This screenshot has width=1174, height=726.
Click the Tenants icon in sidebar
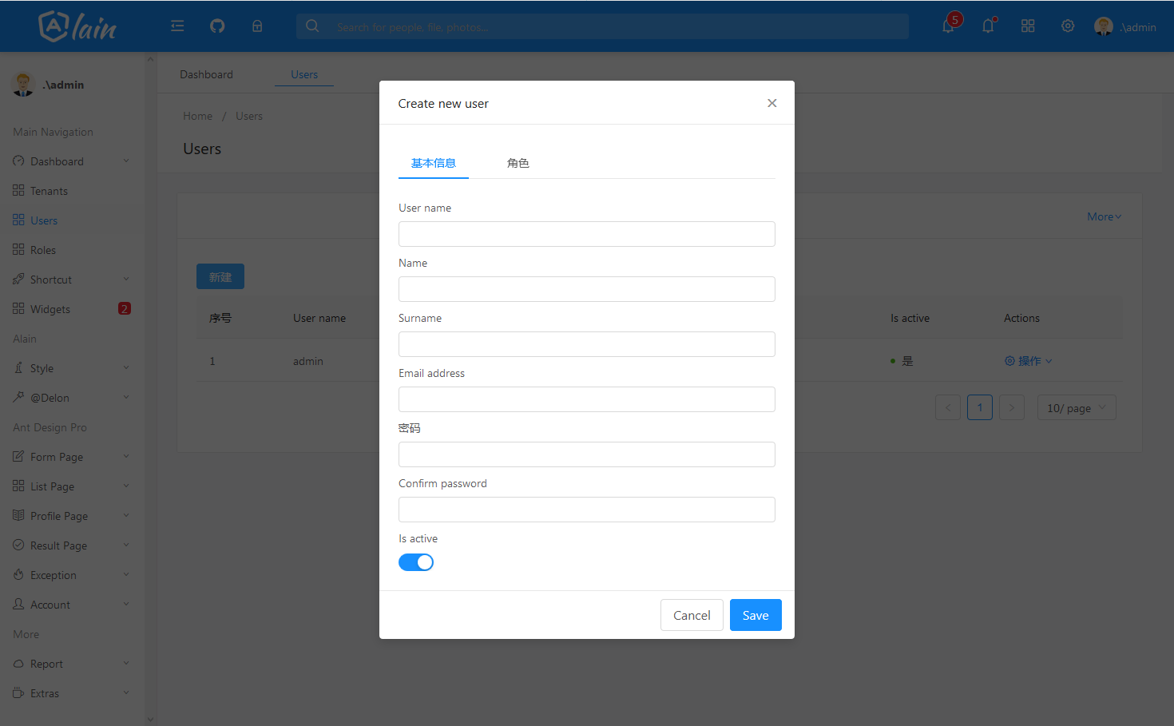(x=18, y=191)
